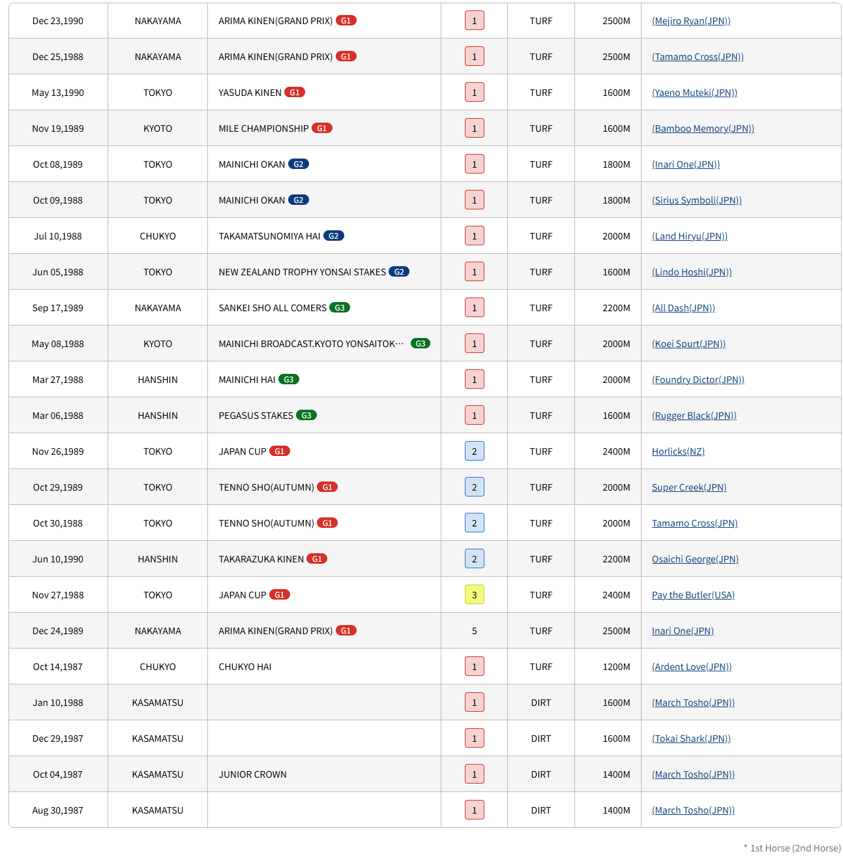This screenshot has height=856, width=843.
Task: Open Mejiro Ryan(JPN) horse link
Action: click(691, 21)
